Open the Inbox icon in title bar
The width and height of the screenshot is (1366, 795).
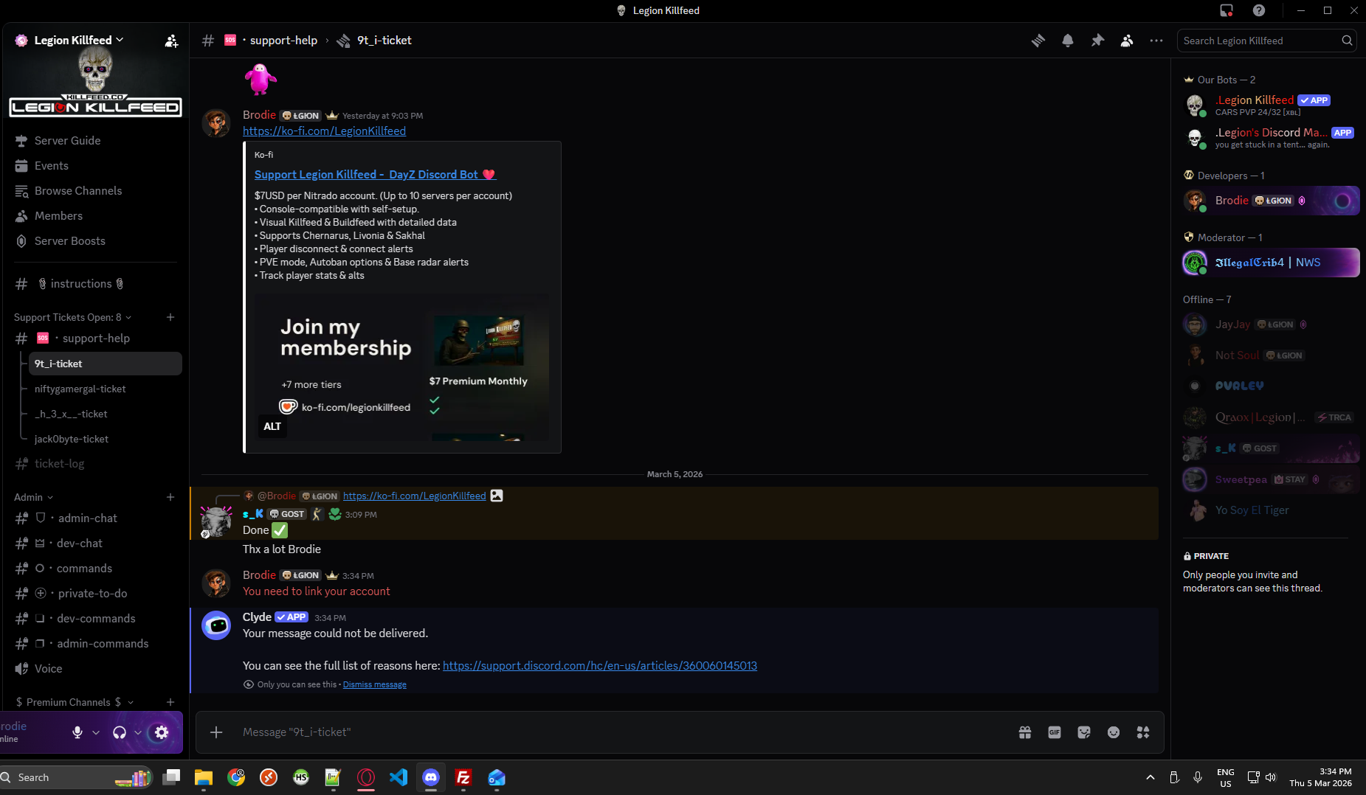click(x=1227, y=10)
